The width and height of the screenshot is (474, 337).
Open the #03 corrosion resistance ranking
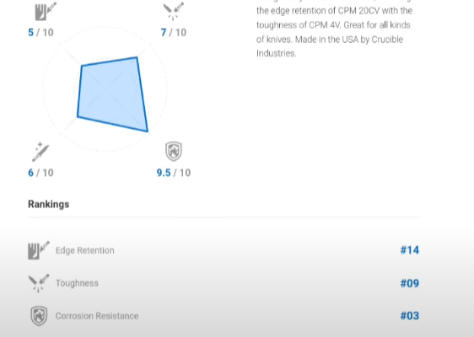[410, 316]
